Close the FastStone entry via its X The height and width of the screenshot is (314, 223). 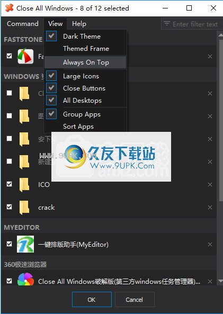[x=210, y=57]
